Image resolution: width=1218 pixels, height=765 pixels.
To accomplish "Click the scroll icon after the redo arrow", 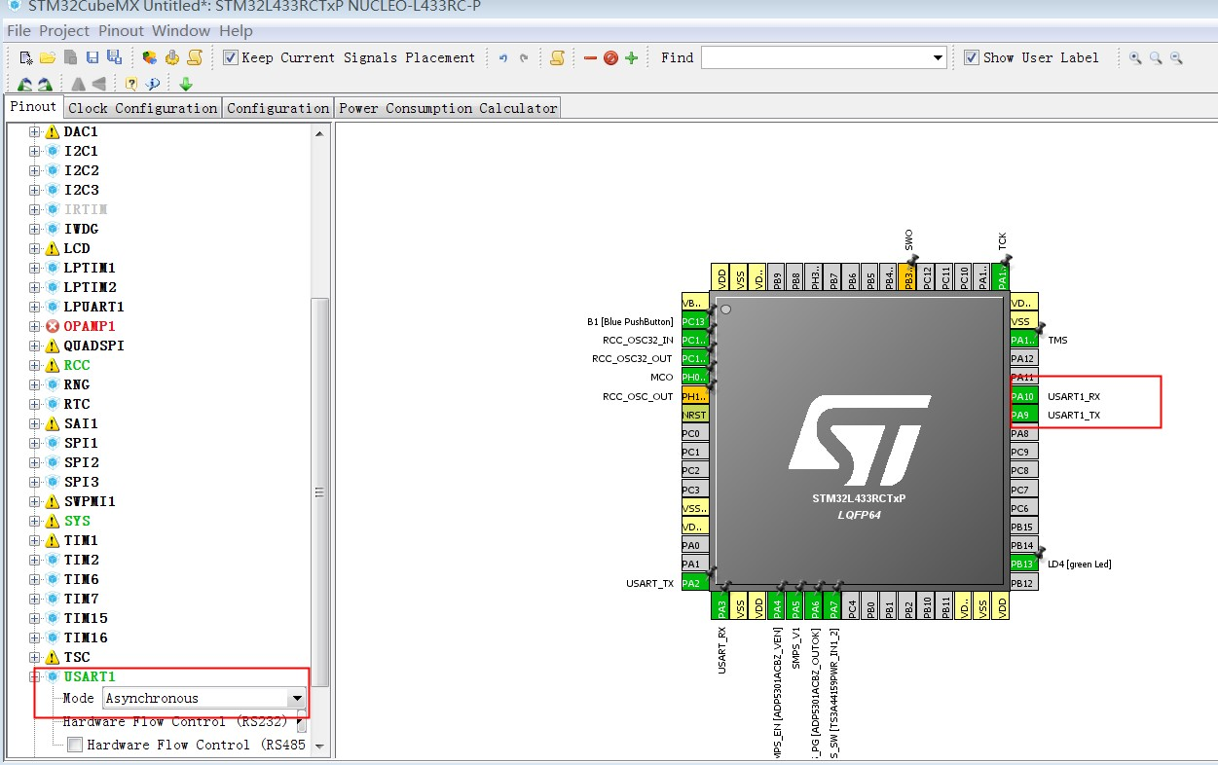I will click(557, 58).
